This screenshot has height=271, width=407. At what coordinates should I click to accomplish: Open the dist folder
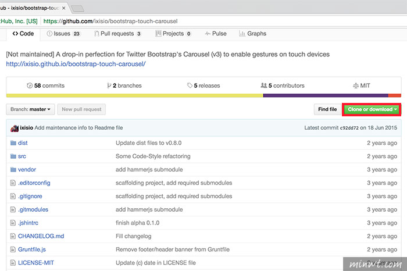click(23, 143)
